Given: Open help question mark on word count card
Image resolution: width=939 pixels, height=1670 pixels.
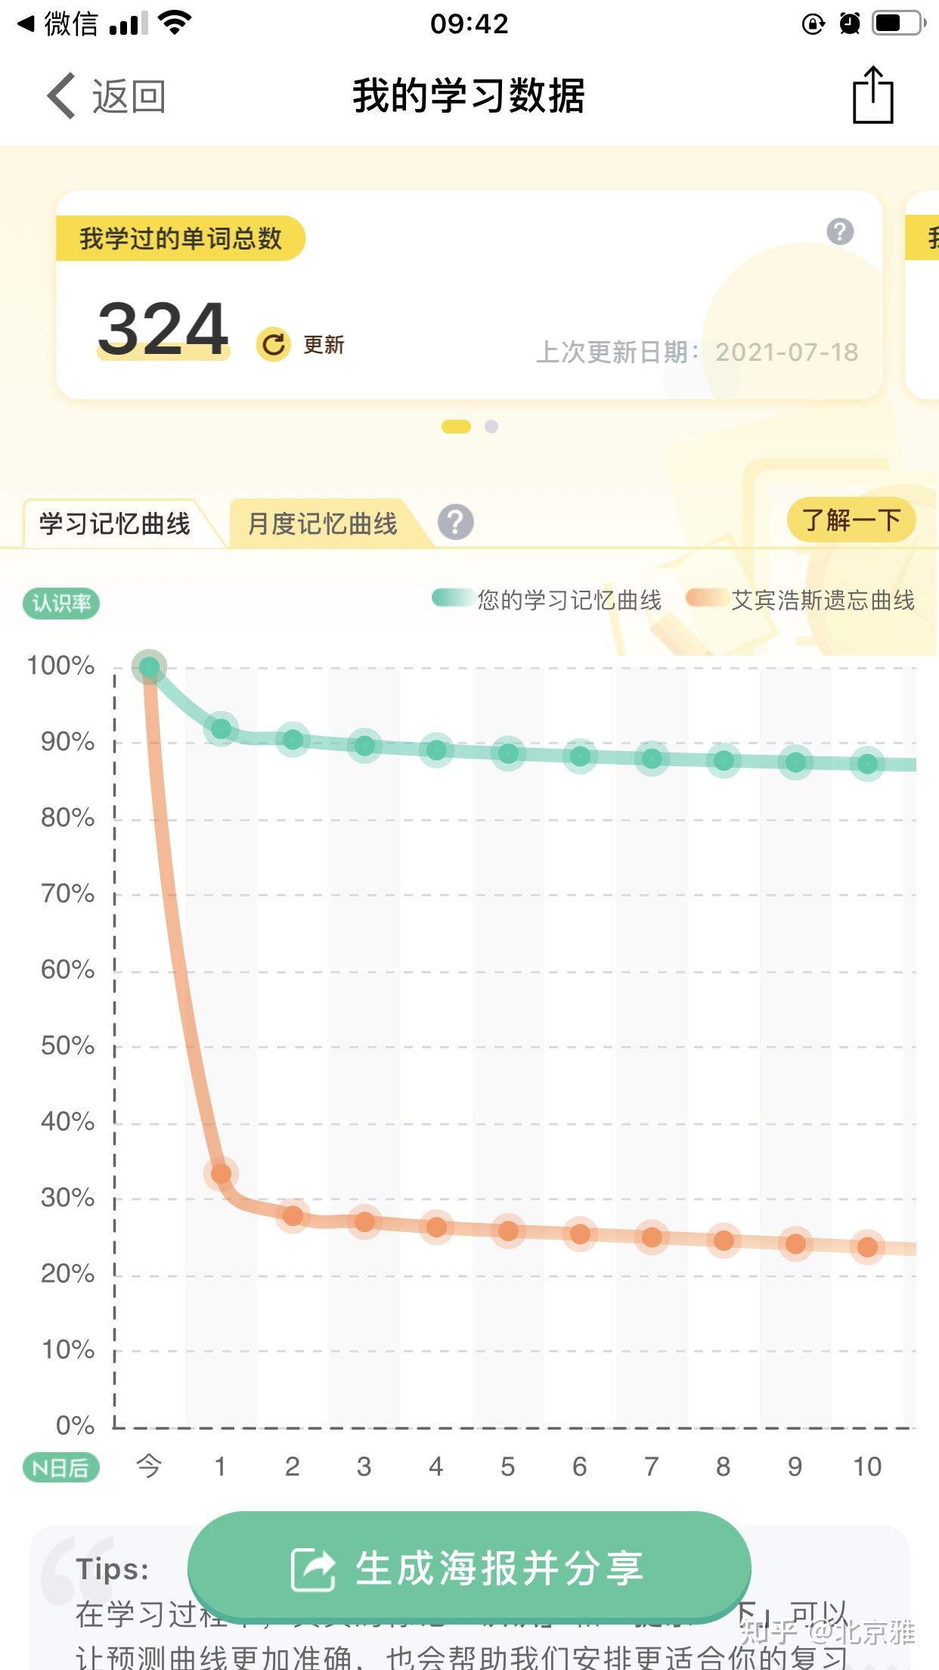Looking at the screenshot, I should pyautogui.click(x=840, y=231).
